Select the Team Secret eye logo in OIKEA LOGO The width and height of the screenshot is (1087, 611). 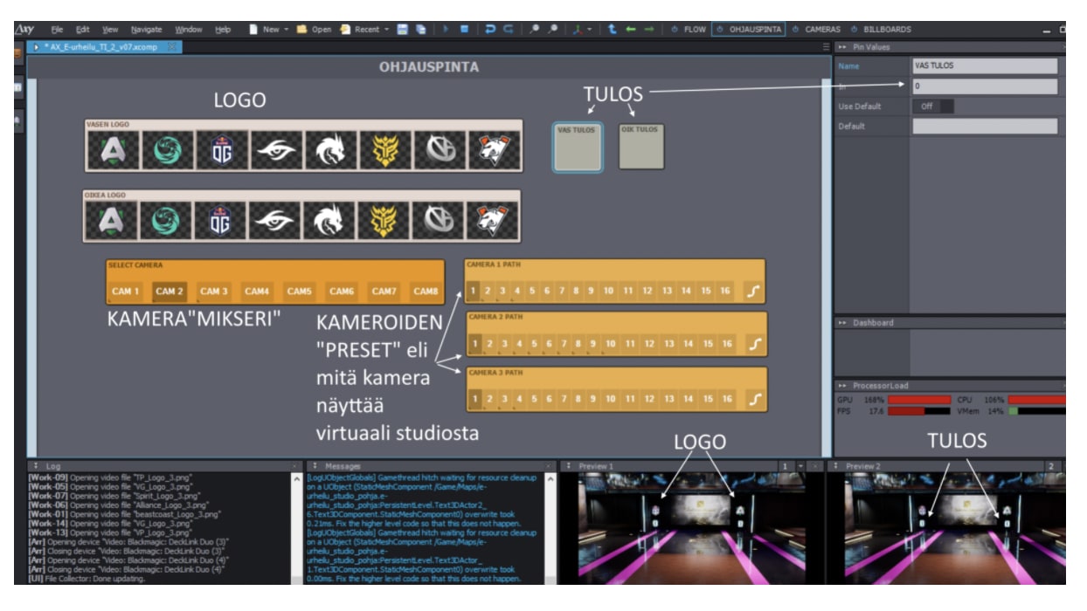(273, 221)
